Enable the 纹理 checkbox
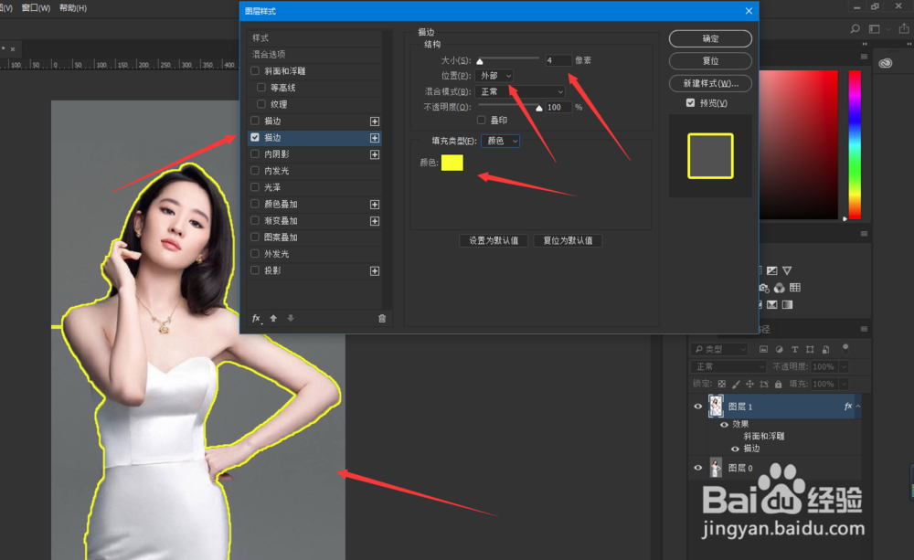 click(x=261, y=104)
